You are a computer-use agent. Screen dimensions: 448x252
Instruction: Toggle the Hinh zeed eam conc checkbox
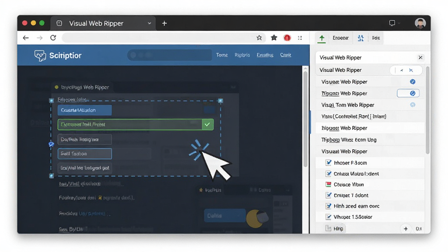tap(329, 206)
